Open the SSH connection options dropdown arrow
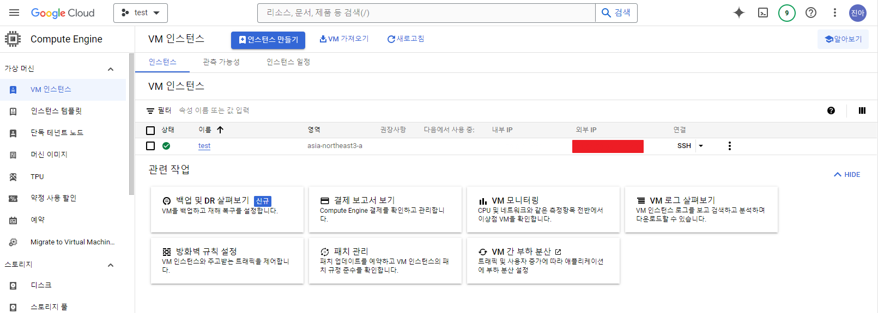The height and width of the screenshot is (313, 878). (701, 146)
